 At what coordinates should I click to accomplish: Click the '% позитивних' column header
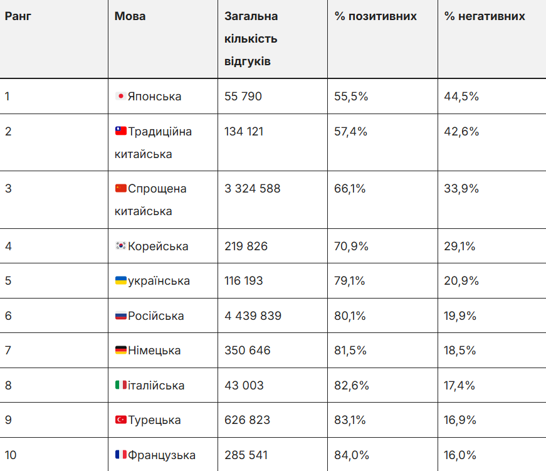(375, 16)
